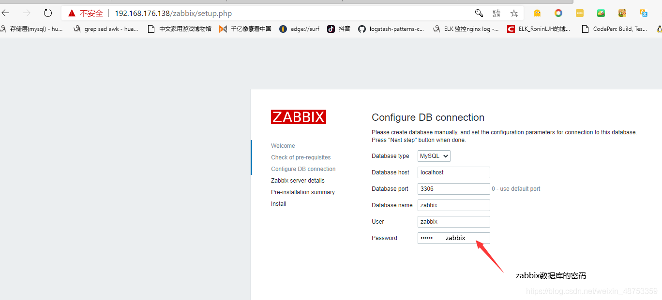Click the User input field
The width and height of the screenshot is (662, 300).
click(454, 222)
